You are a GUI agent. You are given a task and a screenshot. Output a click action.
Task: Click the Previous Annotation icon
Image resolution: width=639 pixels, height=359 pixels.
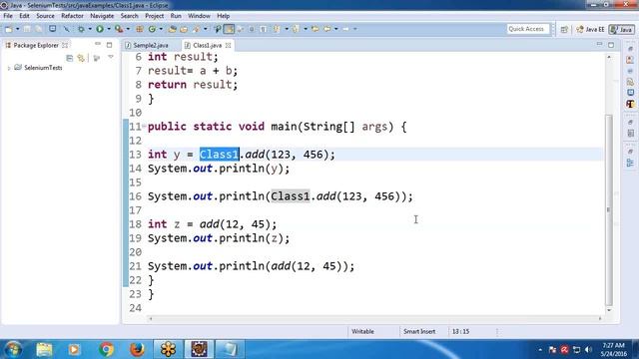296,29
